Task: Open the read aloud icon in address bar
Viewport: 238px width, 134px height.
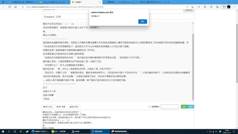Action: [x=187, y=7]
